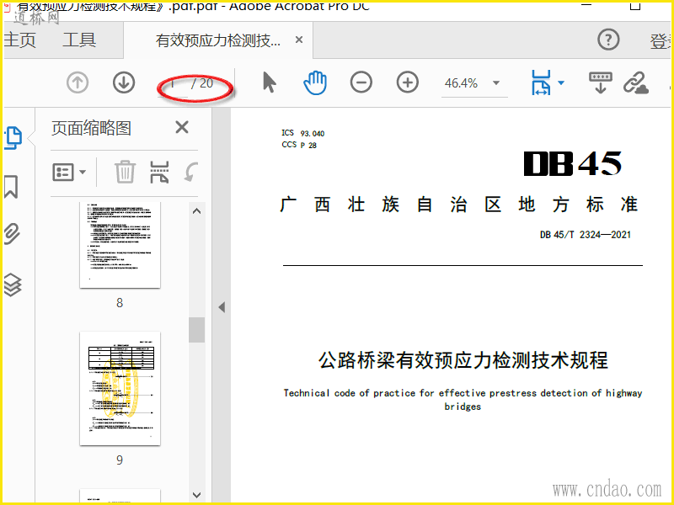The width and height of the screenshot is (674, 505).
Task: Click the document title 公路桥梁有效预应力检测技术规程
Action: 463,360
